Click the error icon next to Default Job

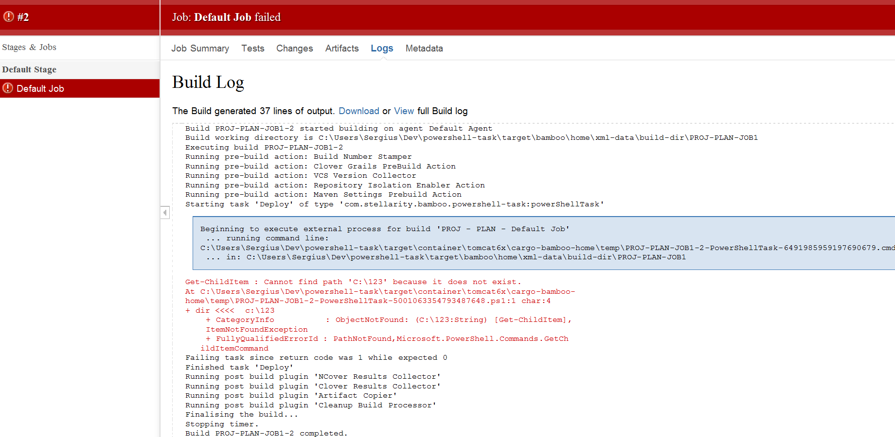click(8, 88)
